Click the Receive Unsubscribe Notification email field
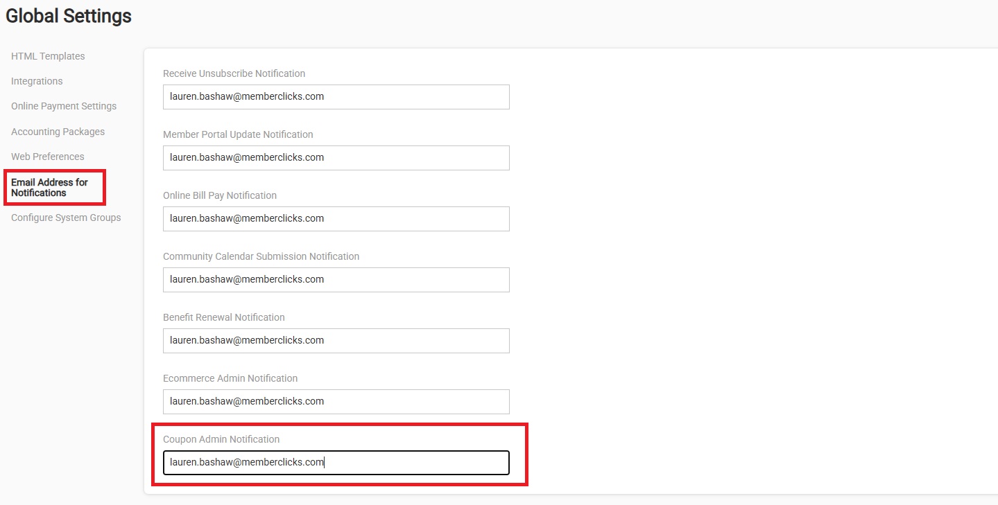This screenshot has height=505, width=998. tap(336, 97)
